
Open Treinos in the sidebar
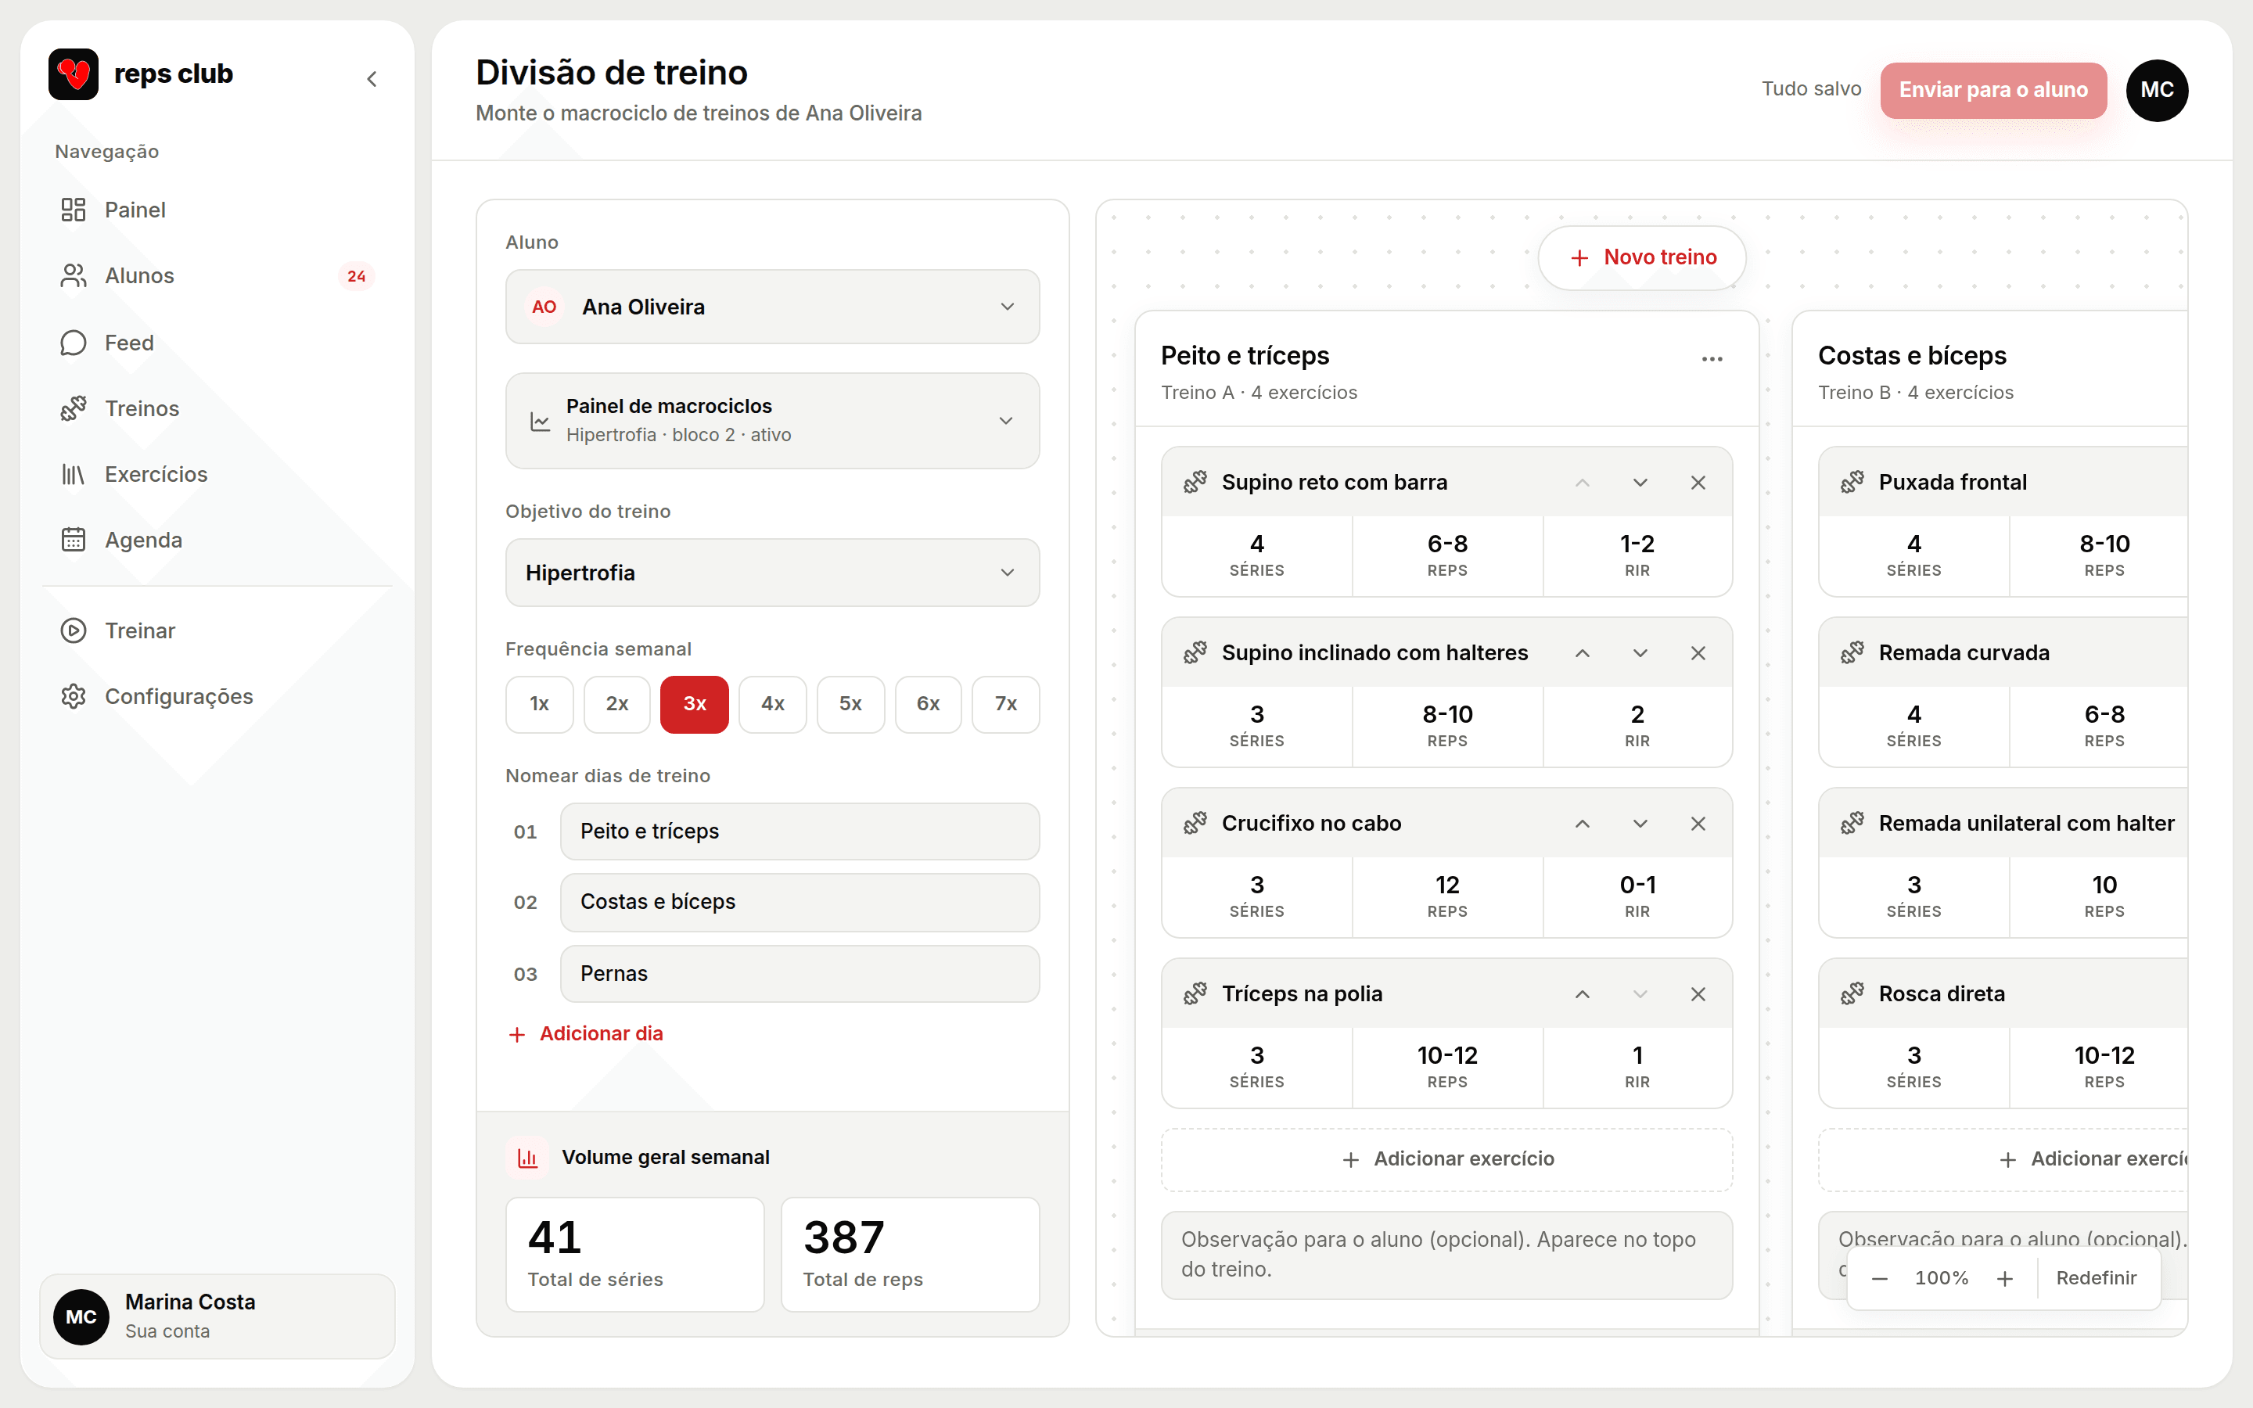pyautogui.click(x=216, y=409)
